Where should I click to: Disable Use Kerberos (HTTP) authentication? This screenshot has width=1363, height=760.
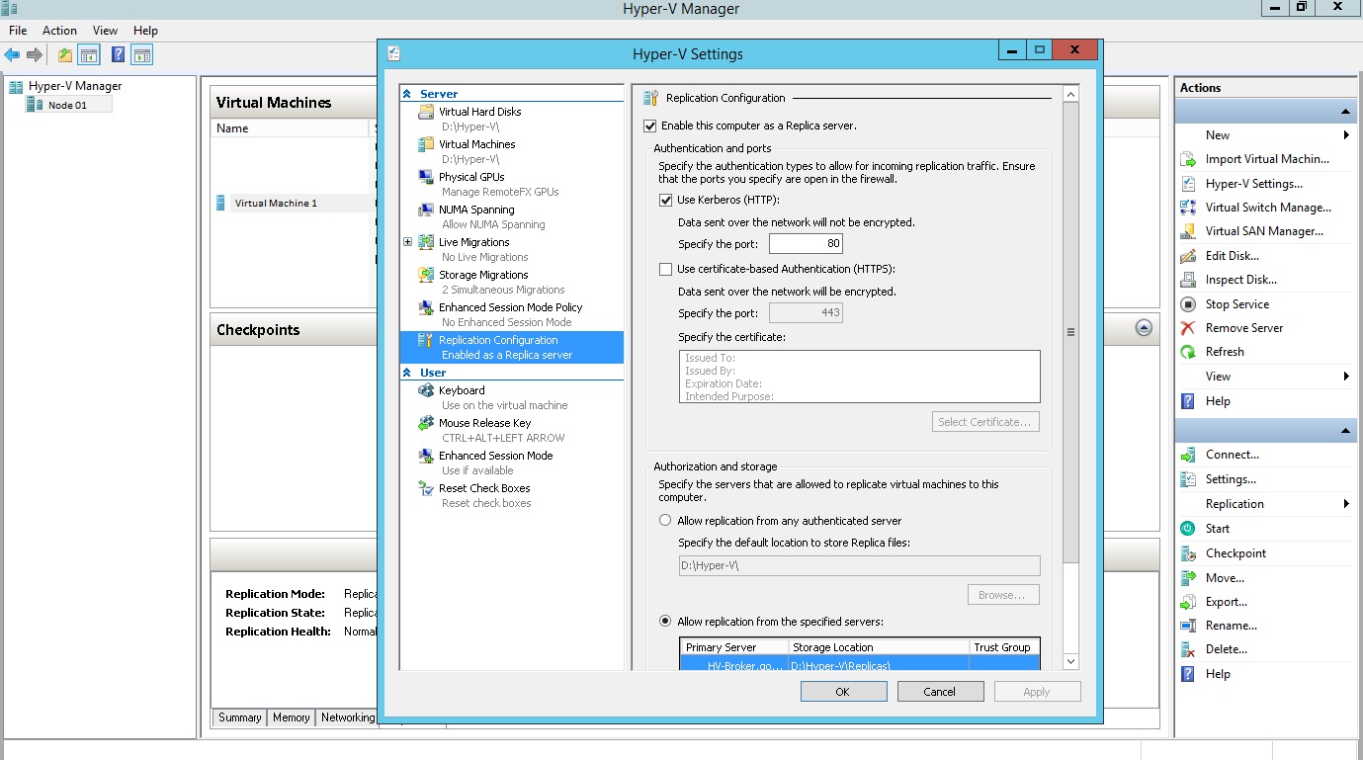[666, 200]
